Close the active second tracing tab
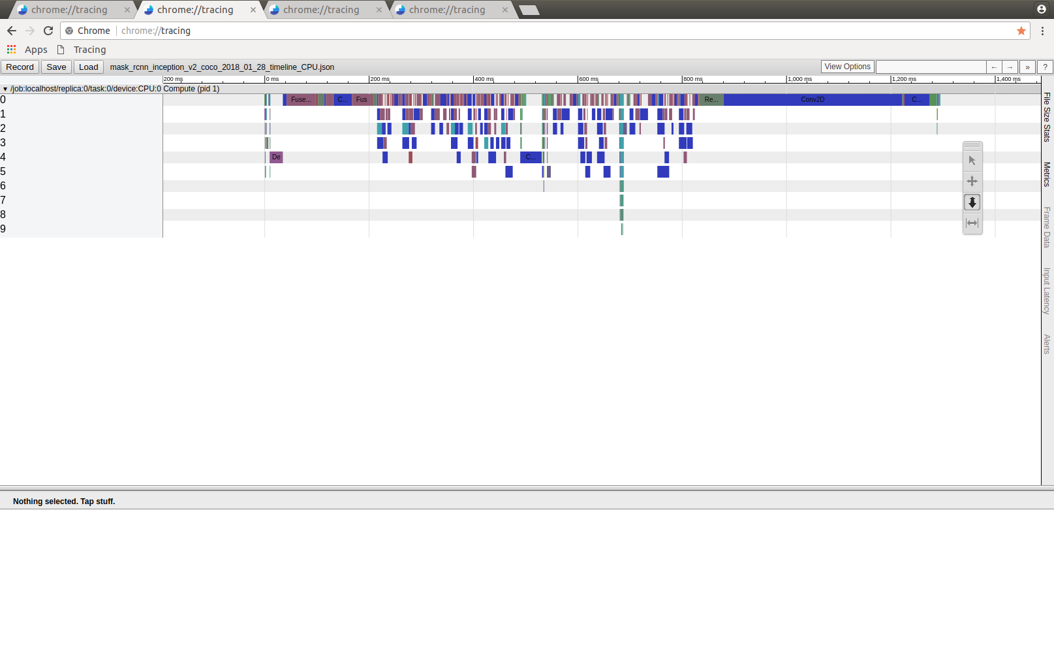The height and width of the screenshot is (670, 1054). pos(253,10)
